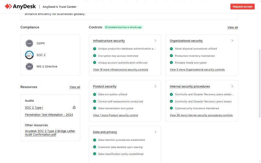The image size is (261, 163).
Task: Click green check beside Customer data deleted upon leaving
Action: (95, 147)
